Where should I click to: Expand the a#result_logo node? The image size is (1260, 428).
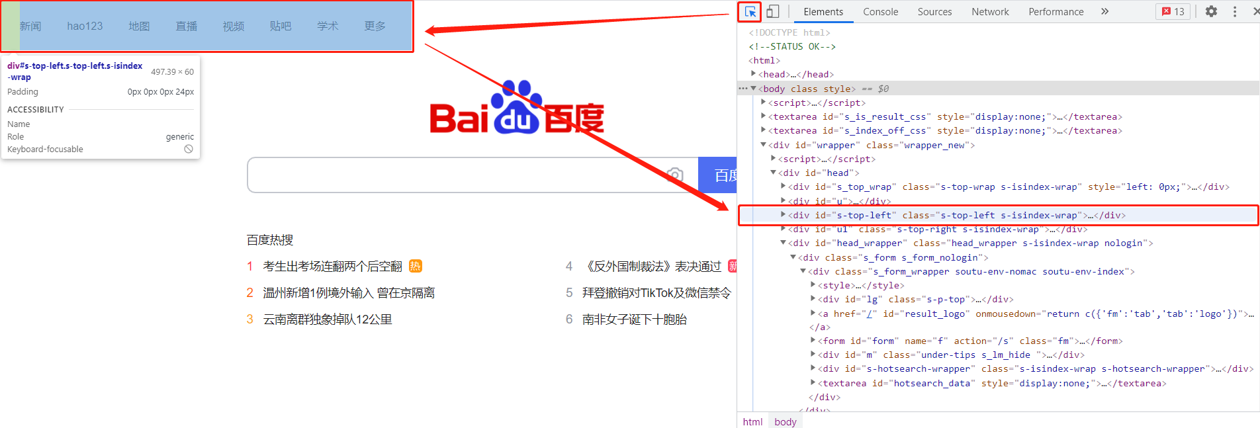pyautogui.click(x=813, y=313)
